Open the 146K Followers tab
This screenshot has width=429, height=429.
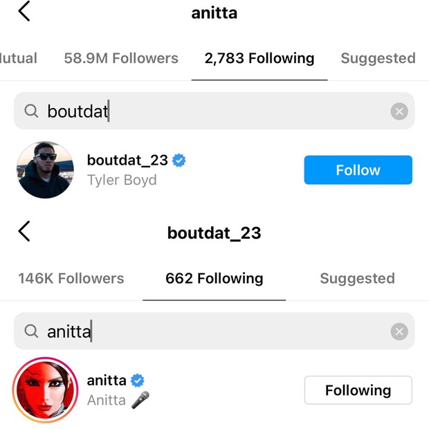tap(71, 279)
